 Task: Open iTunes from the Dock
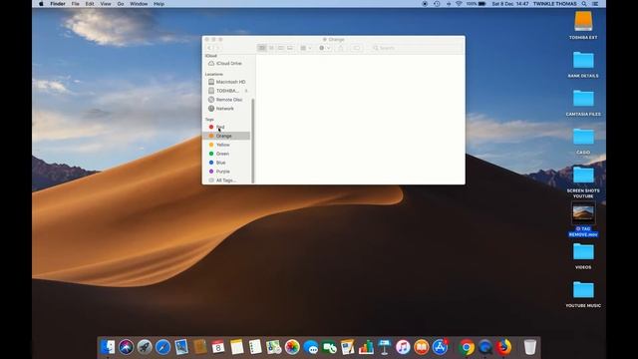tap(403, 347)
